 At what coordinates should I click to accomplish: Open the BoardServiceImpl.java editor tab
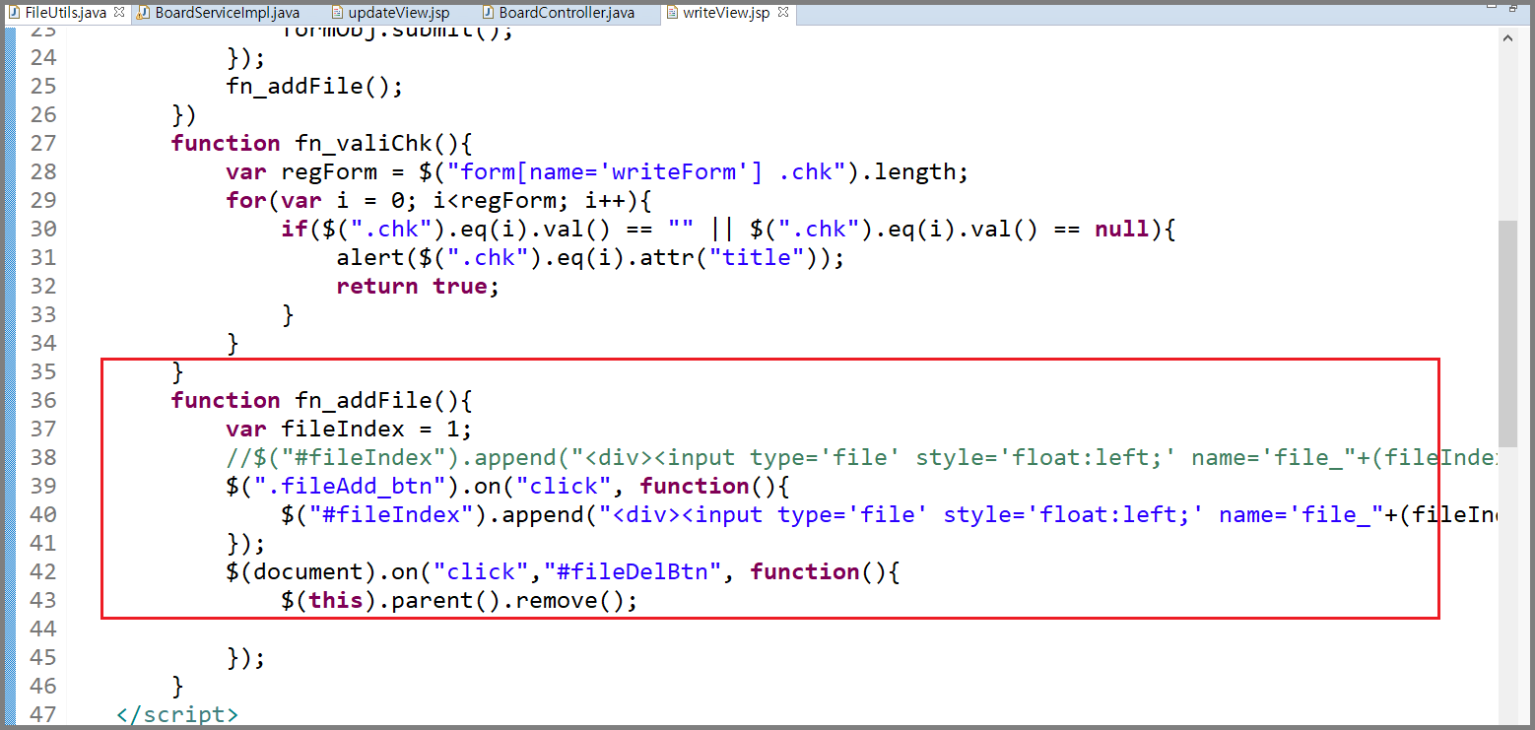click(218, 13)
